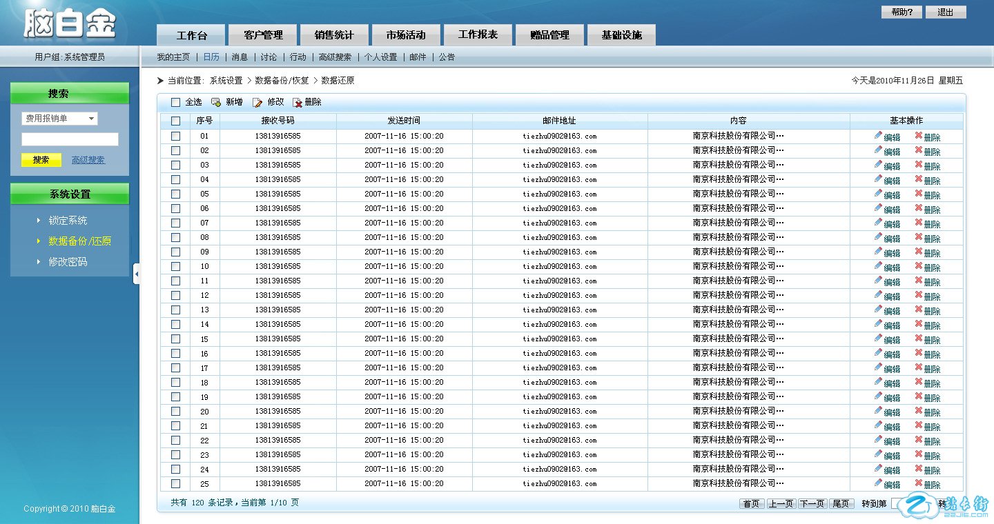Go to next page with 下一页 button

(x=812, y=504)
